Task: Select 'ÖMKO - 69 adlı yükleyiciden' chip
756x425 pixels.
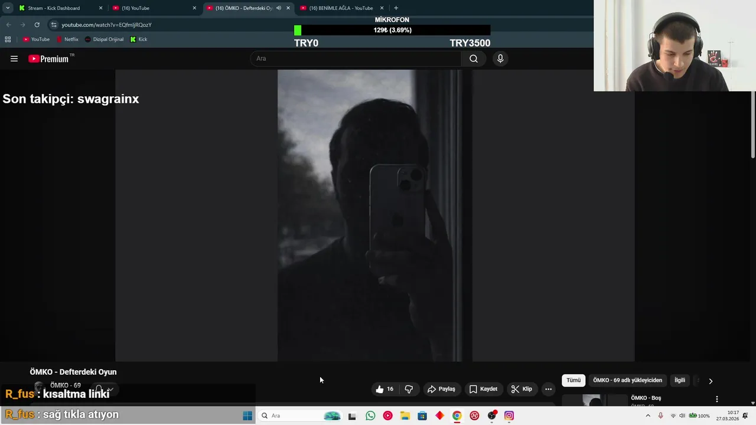Action: click(627, 380)
